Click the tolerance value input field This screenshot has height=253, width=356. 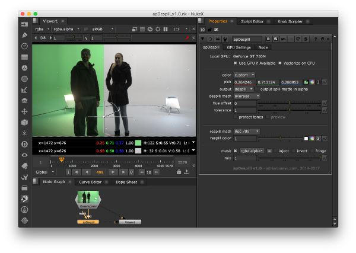pyautogui.click(x=245, y=110)
